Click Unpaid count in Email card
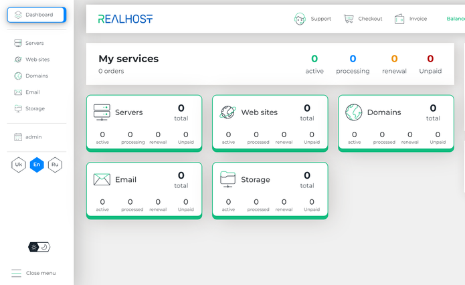Screen dimensions: 465x285 pos(185,202)
